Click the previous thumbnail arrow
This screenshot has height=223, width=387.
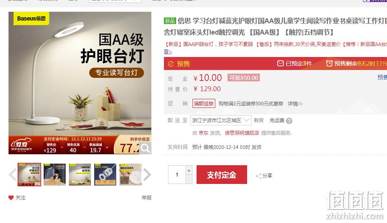[x=13, y=175]
